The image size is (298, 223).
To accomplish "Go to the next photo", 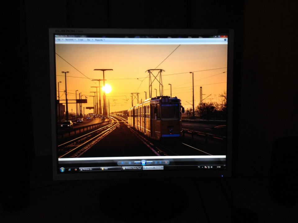I will coord(150,163).
